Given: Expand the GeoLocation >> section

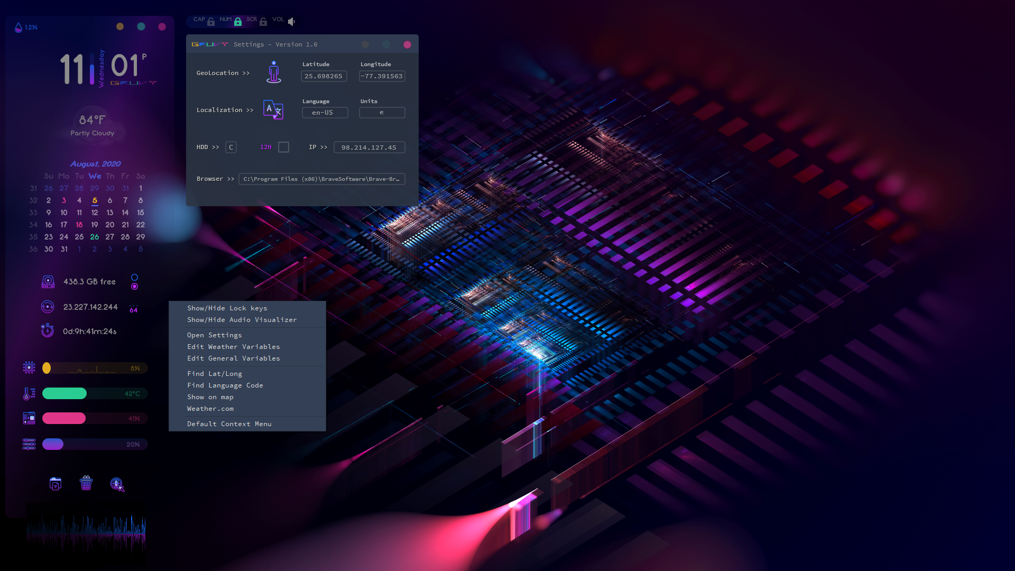Looking at the screenshot, I should (x=223, y=73).
